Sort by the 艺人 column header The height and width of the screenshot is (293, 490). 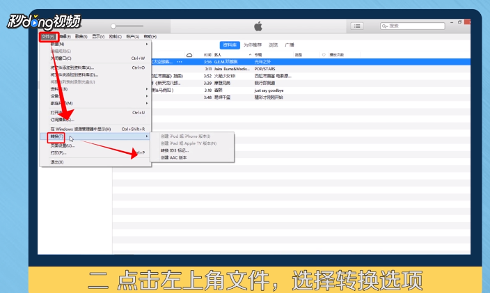coord(218,55)
